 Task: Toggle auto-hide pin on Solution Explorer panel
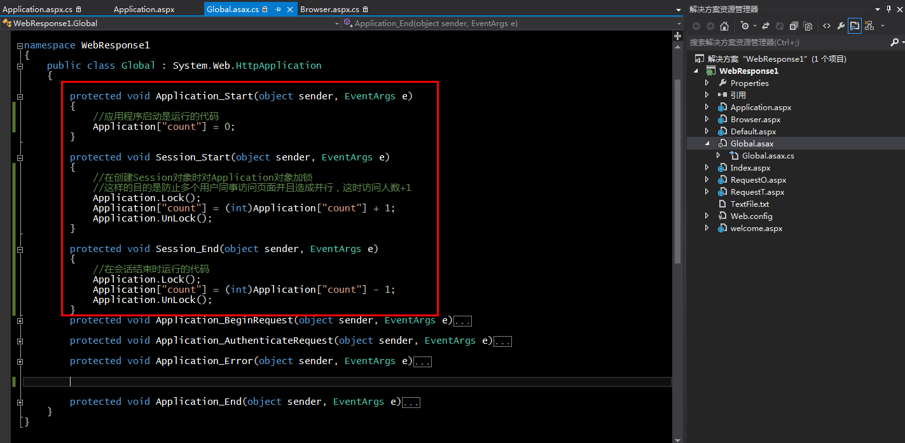coord(889,8)
